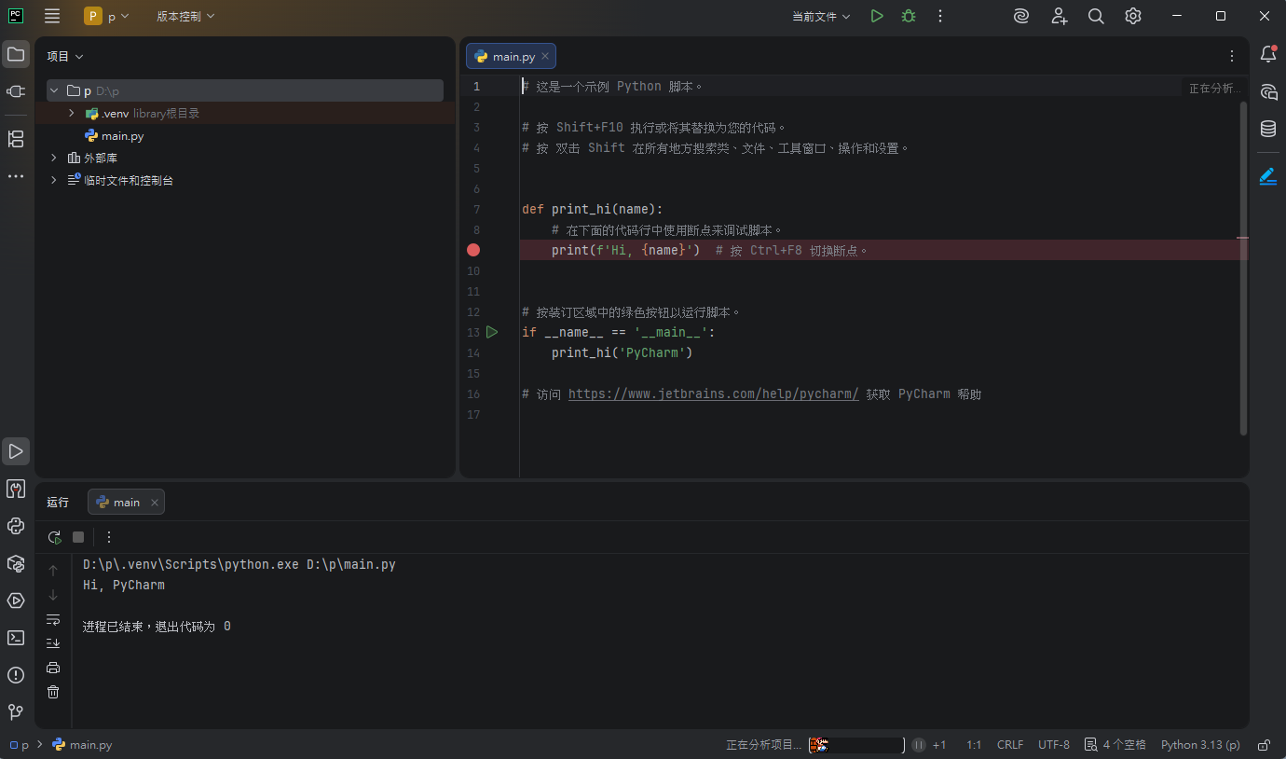1286x759 pixels.
Task: Open editor tabs options ellipsis
Action: [1232, 56]
